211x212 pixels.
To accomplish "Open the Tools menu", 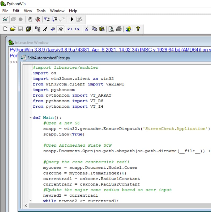I will (41, 11).
